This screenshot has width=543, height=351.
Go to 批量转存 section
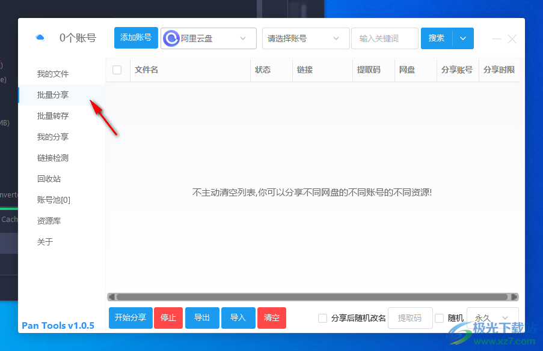[x=53, y=116]
